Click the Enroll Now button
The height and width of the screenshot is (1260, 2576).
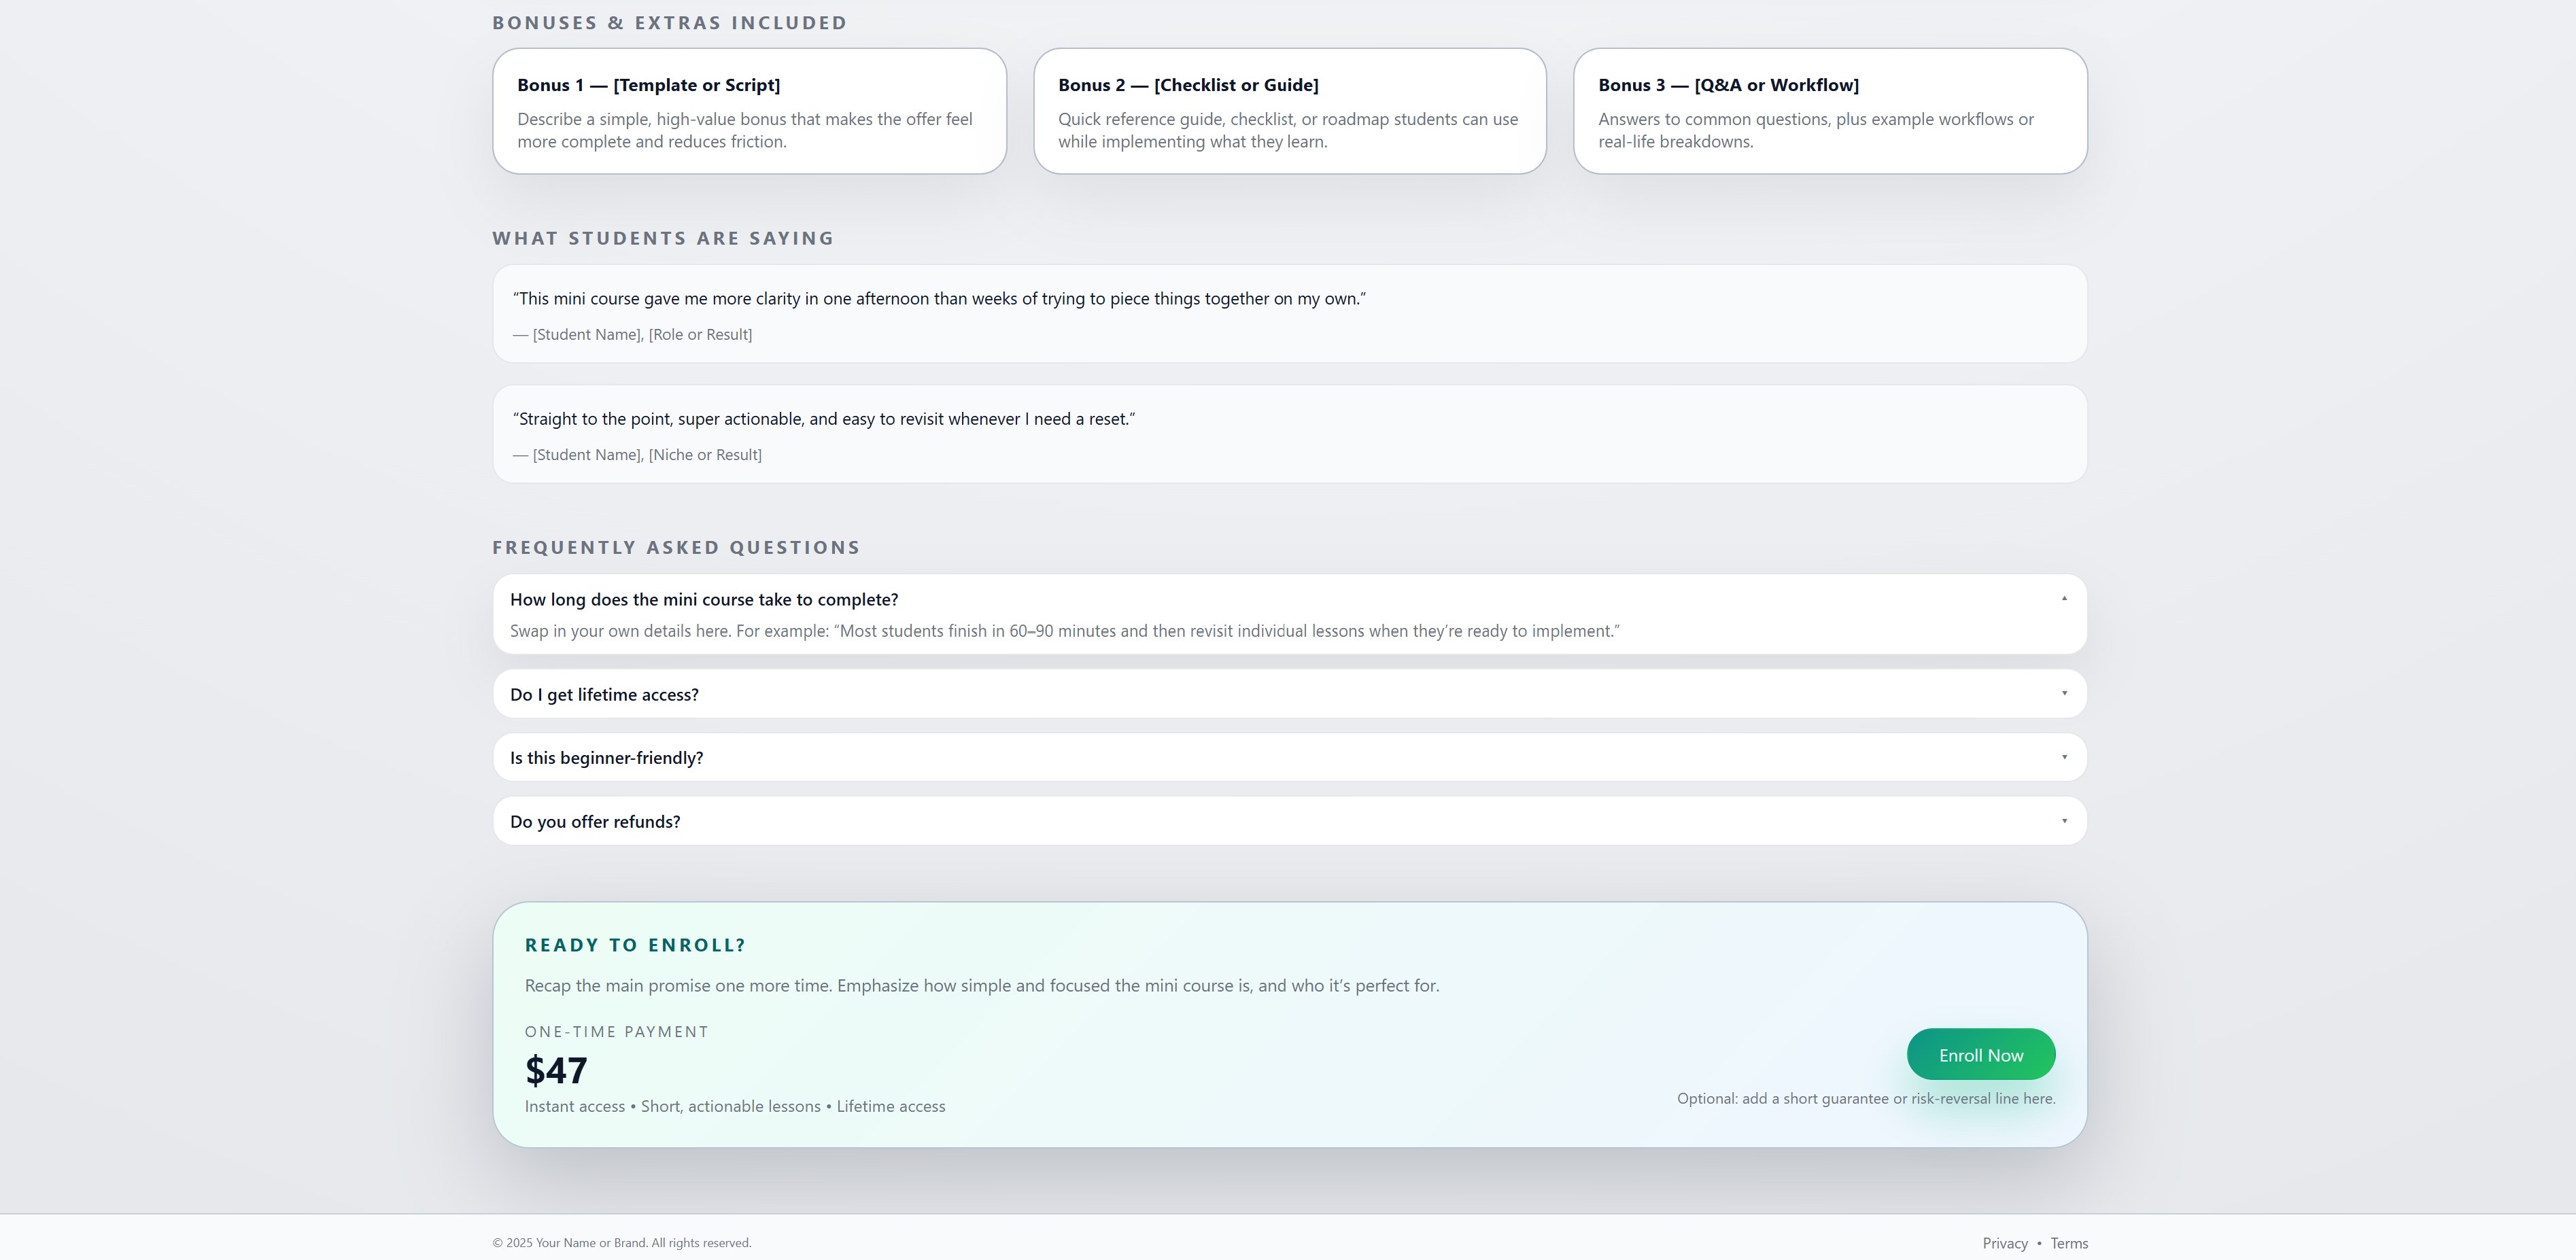[x=1980, y=1055]
